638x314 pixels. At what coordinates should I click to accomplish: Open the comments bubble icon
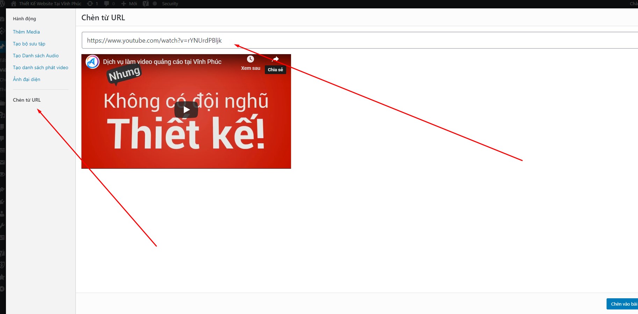click(x=107, y=4)
